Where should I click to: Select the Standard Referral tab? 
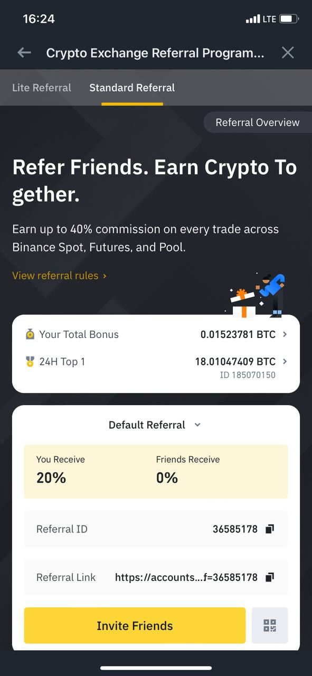pyautogui.click(x=132, y=88)
